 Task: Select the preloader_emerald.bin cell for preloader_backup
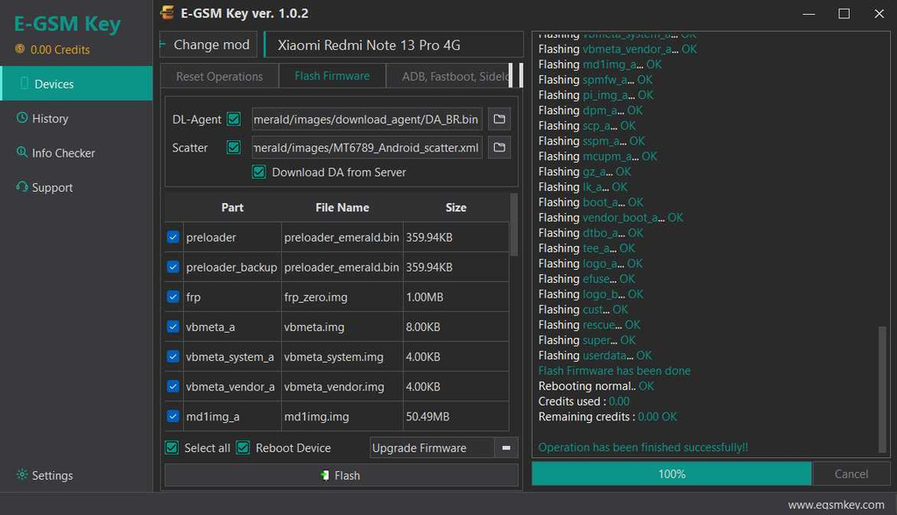[x=342, y=267]
